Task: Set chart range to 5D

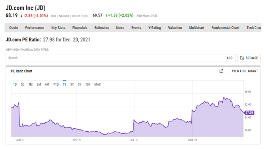Action: 23,85
